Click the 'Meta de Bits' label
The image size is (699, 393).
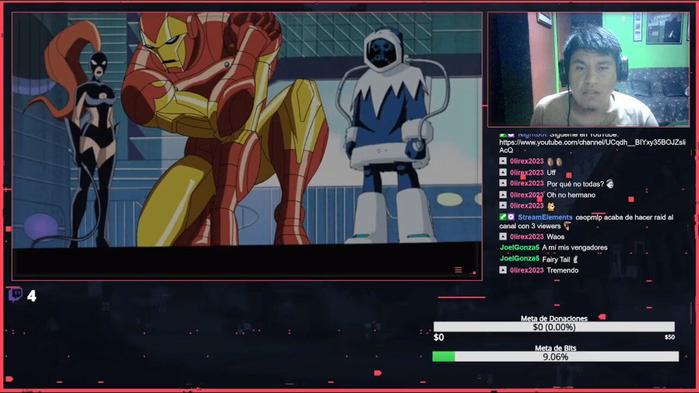[555, 348]
